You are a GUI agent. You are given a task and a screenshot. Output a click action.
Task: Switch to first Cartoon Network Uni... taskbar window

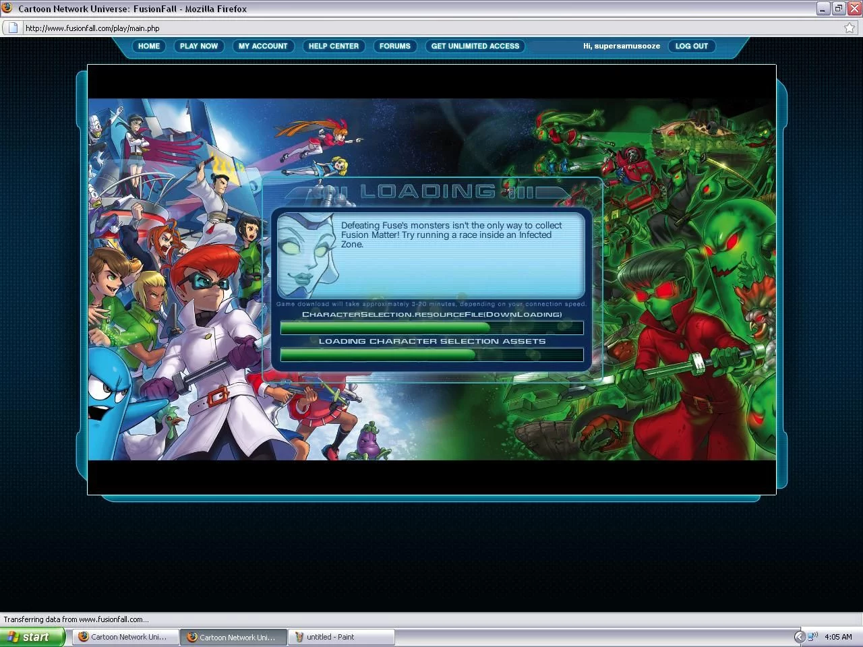tap(125, 637)
